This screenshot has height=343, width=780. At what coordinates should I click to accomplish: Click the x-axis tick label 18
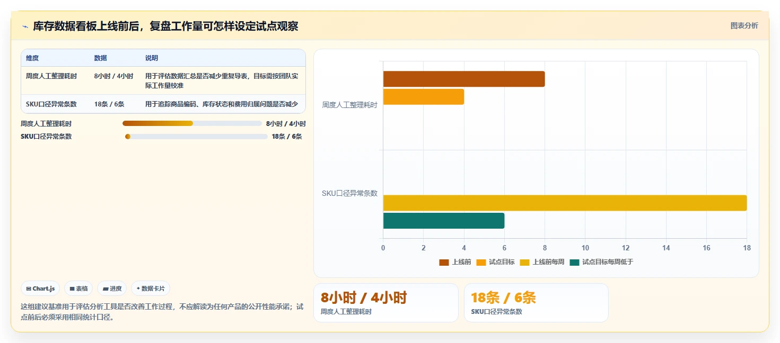(x=747, y=248)
